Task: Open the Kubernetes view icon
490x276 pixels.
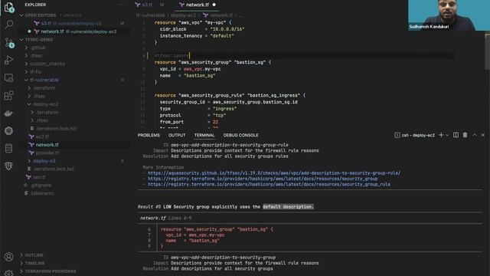Action: coord(8,131)
